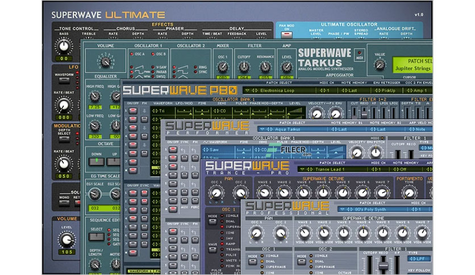
Task: Click the Dual LED under OSC 2 in Professional
Action: pos(311,261)
